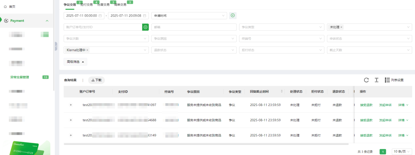Click 接受退款 for row ending 41097
Screen dimensions: 415x155
pyautogui.click(x=366, y=105)
